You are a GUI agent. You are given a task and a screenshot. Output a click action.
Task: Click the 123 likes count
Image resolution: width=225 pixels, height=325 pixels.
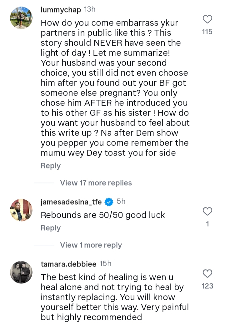[x=207, y=286]
